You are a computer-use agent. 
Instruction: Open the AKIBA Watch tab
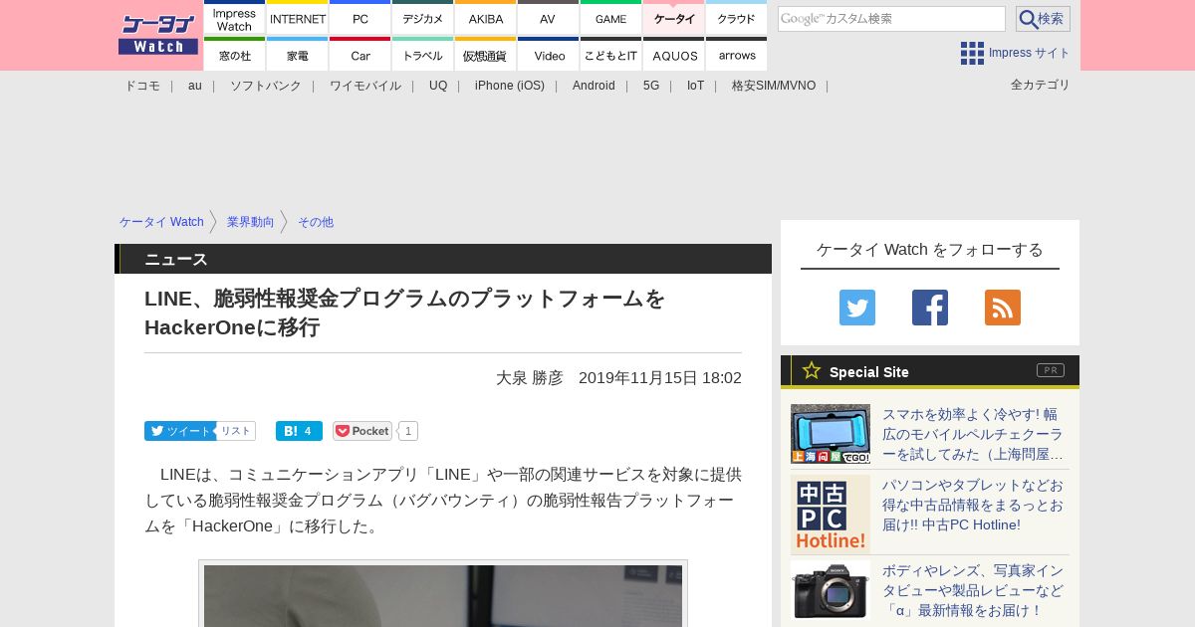[486, 18]
